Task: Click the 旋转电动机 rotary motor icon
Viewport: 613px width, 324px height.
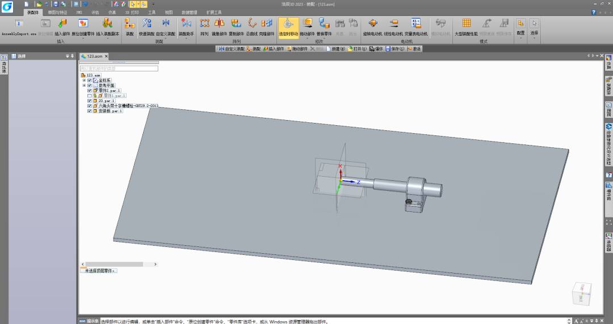Action: point(372,24)
